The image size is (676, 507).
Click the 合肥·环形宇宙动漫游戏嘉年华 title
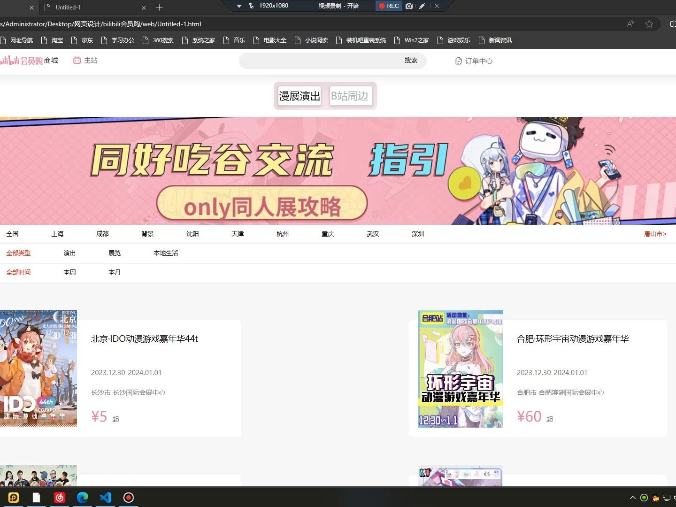[x=573, y=338]
